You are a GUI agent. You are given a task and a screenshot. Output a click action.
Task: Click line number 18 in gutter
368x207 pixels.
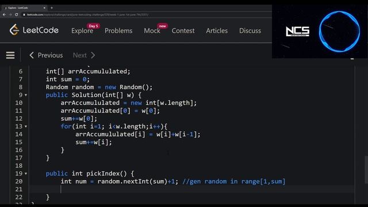[19, 166]
